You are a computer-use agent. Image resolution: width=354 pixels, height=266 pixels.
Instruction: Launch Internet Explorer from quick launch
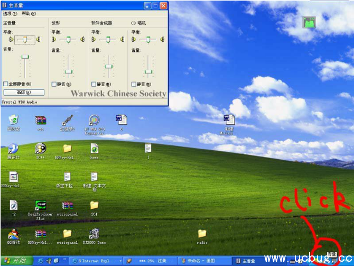click(x=40, y=261)
